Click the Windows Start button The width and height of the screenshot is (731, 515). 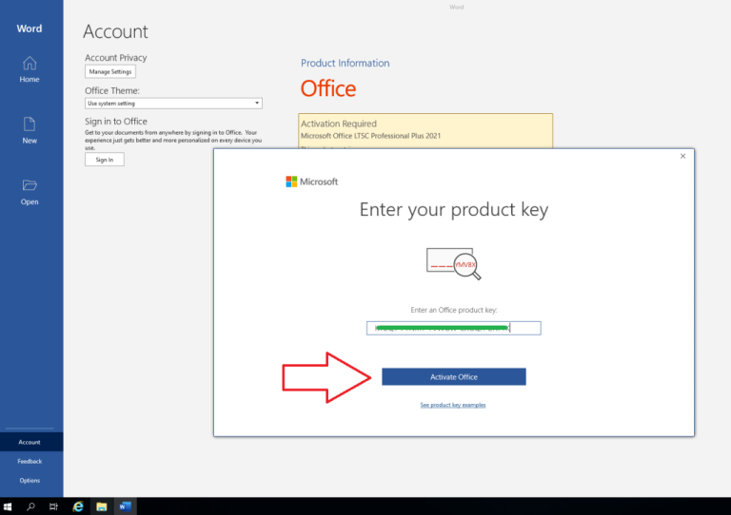click(9, 506)
